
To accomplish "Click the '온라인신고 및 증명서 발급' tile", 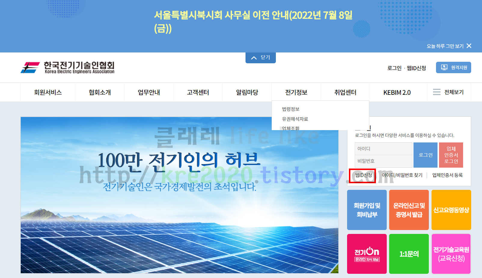I will coord(409,210).
